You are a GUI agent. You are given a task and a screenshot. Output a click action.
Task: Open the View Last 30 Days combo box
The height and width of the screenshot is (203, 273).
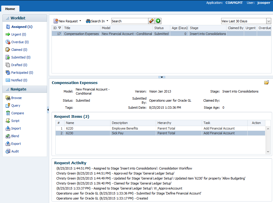pyautogui.click(x=268, y=21)
